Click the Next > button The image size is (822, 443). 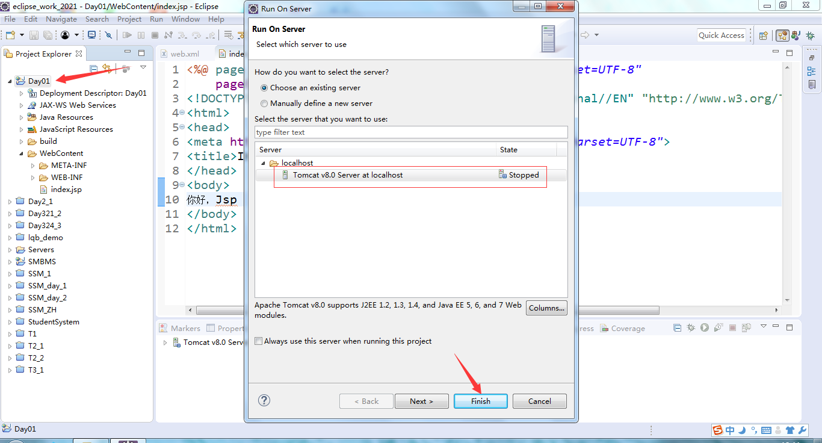point(422,401)
